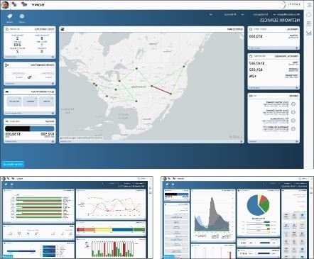The width and height of the screenshot is (314, 259).
Task: Click the hexagon icon in the side rail
Action: click(309, 15)
